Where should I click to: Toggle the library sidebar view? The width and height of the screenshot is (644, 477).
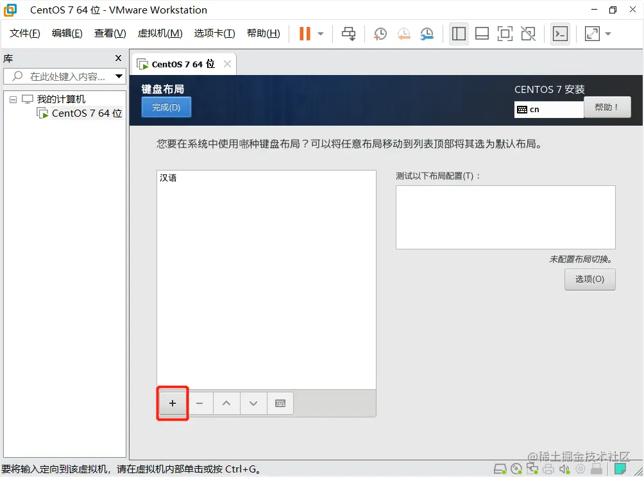459,34
